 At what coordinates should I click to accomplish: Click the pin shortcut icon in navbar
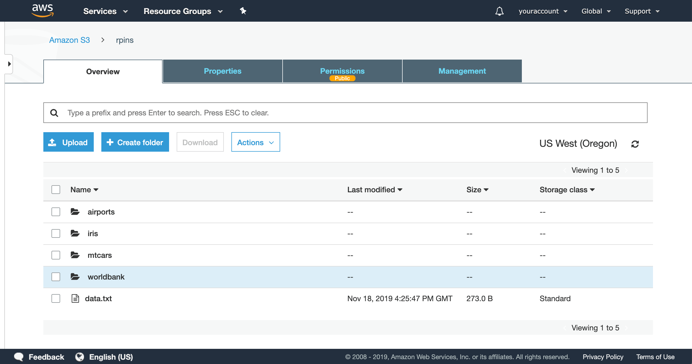(x=243, y=11)
